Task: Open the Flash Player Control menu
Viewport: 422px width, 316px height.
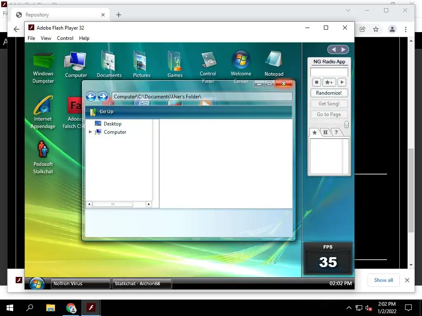Action: pyautogui.click(x=65, y=38)
